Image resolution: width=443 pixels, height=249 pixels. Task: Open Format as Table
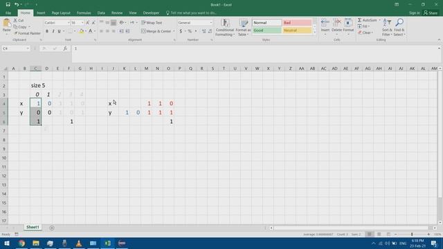[x=243, y=28]
